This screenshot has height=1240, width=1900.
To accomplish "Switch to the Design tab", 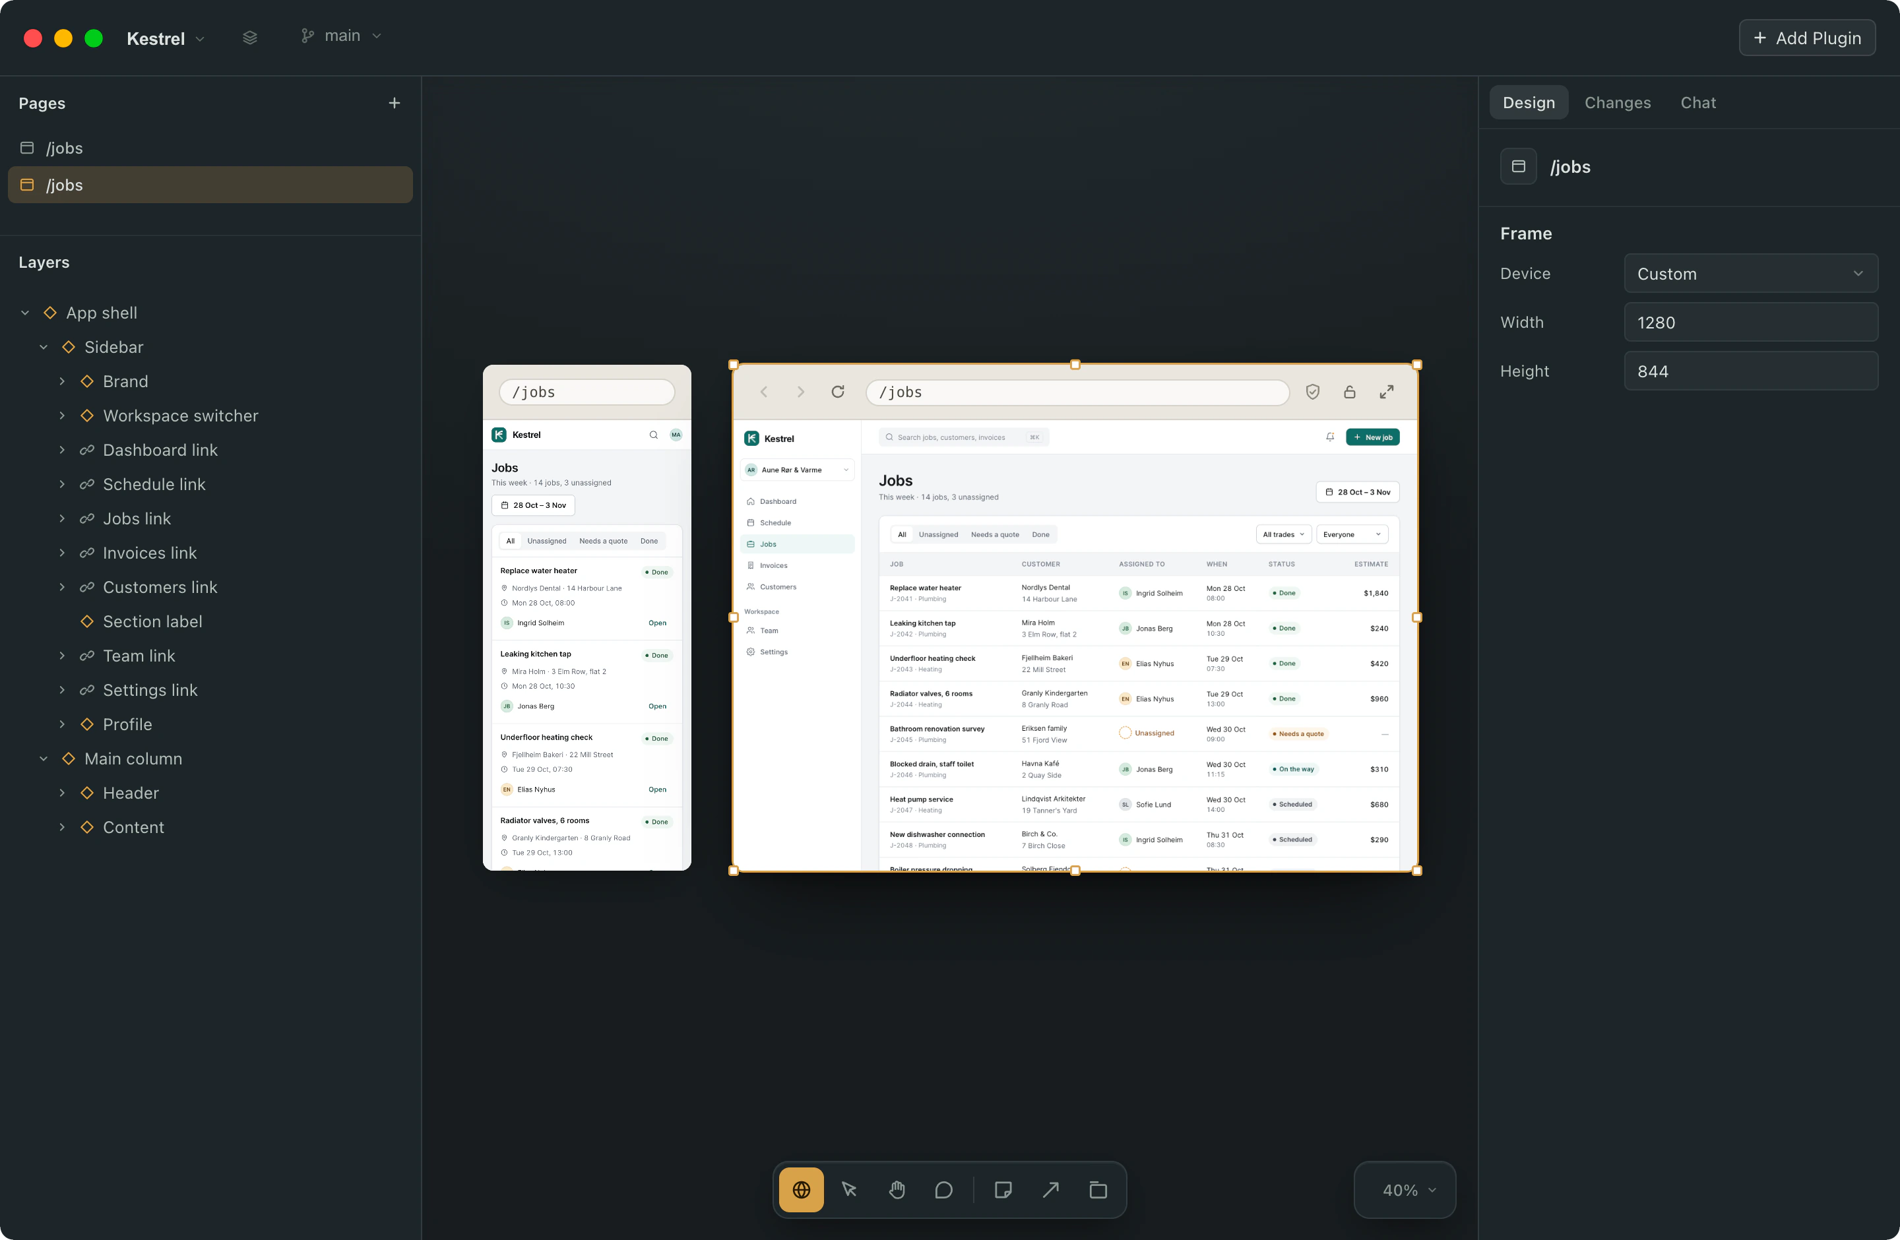I will point(1529,103).
